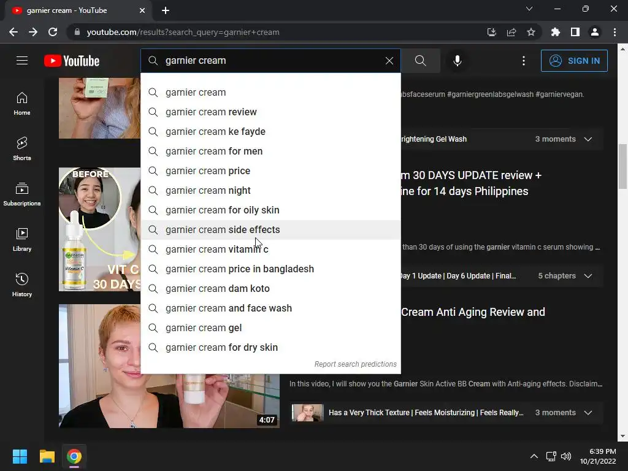Open the tab search dropdown arrow
This screenshot has height=471, width=628.
click(529, 9)
